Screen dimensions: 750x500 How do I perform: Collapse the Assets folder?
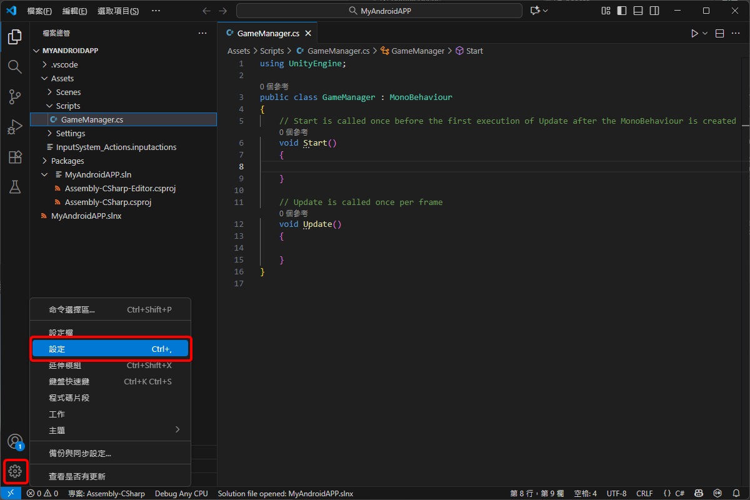(62, 78)
